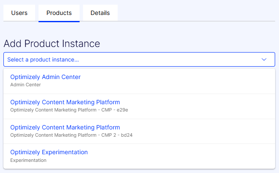Click the 'Admin Center' subtitle text
The image size is (279, 173).
coord(25,85)
